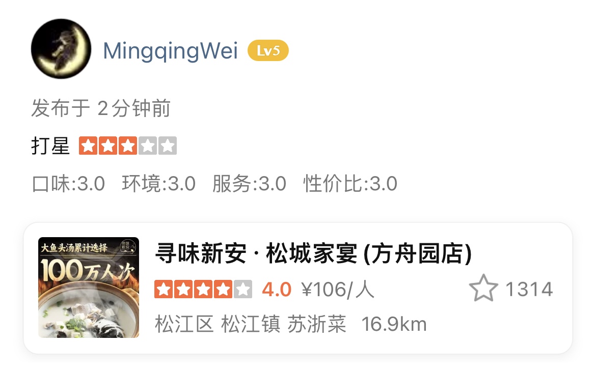Viewport: 596px width, 372px height.
Task: Open the fish head soup restaurant thumbnail
Action: click(89, 288)
